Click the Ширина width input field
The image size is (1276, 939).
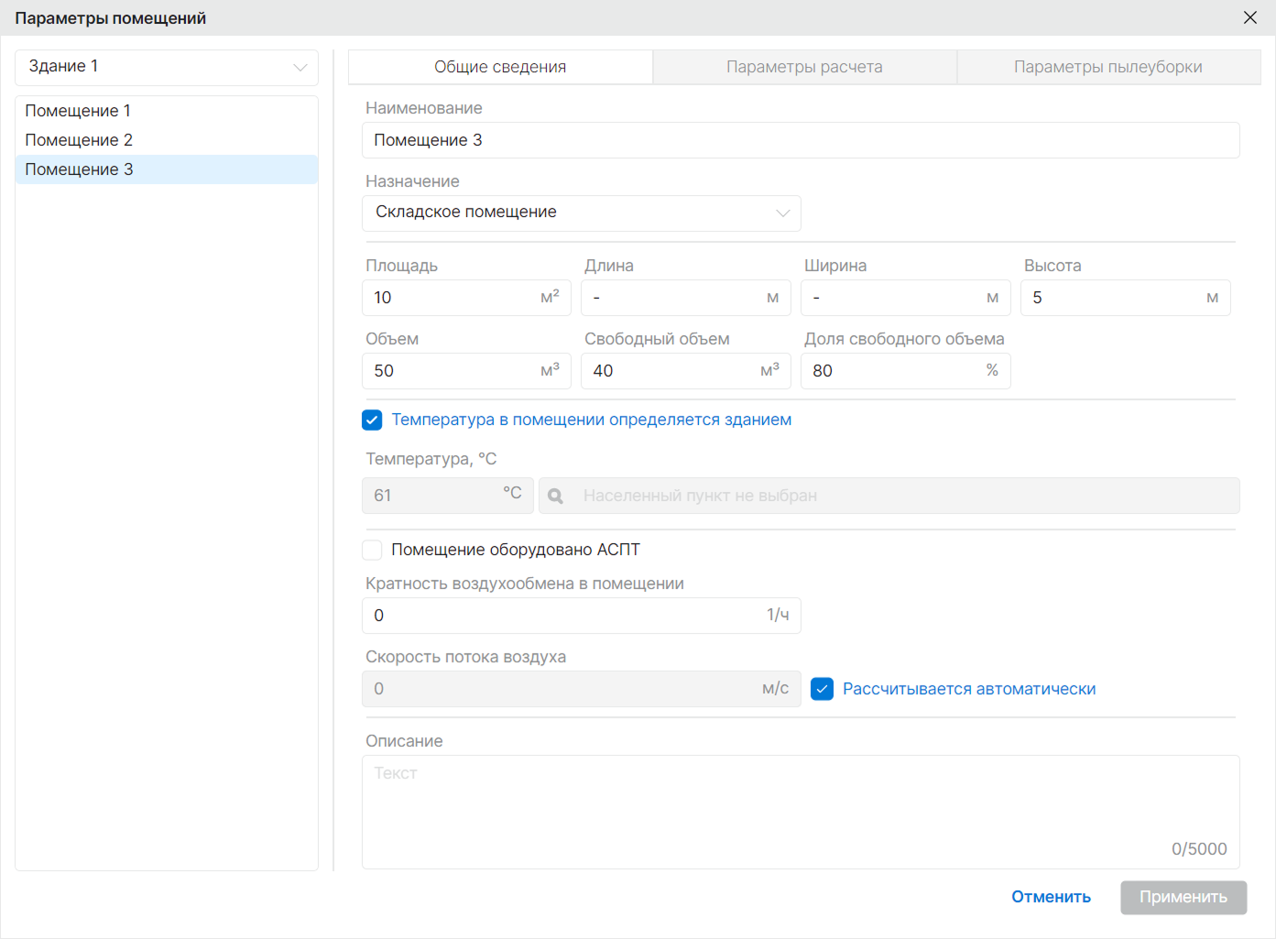[x=906, y=298]
